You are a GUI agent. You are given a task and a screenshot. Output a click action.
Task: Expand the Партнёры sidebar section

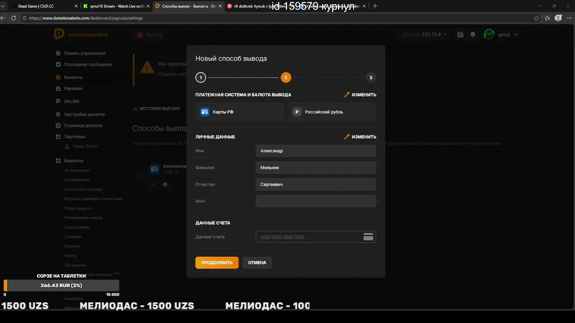pyautogui.click(x=74, y=136)
